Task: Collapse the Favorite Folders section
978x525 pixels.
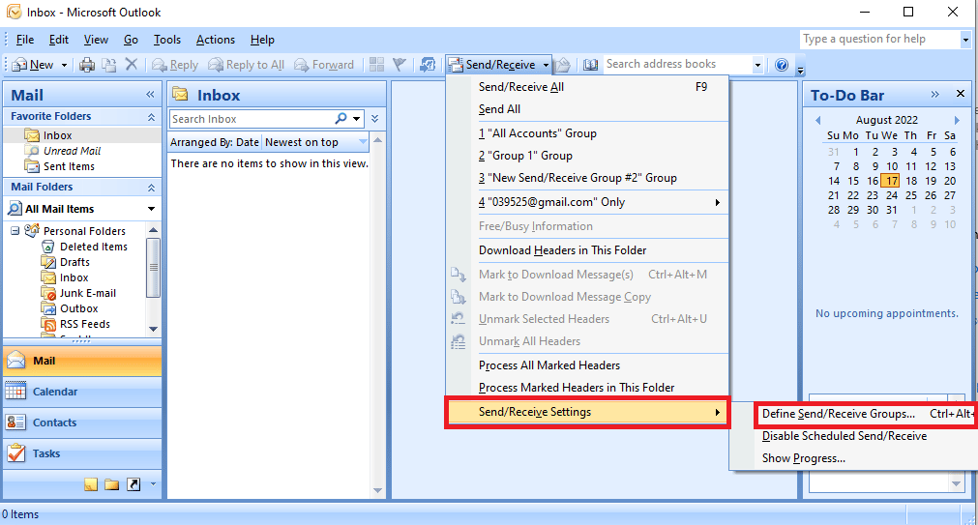Action: coord(151,117)
